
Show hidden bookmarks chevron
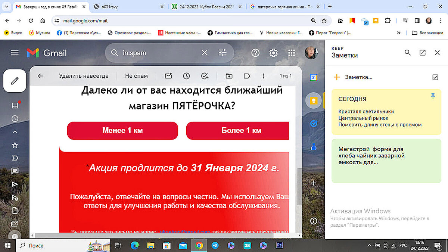[399, 33]
